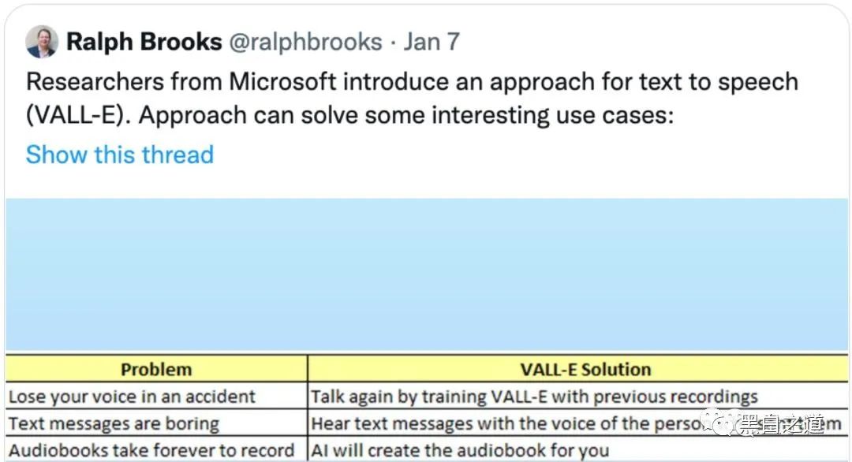852x462 pixels.
Task: Select 'AI will create the audiobook' cell
Action: point(577,450)
